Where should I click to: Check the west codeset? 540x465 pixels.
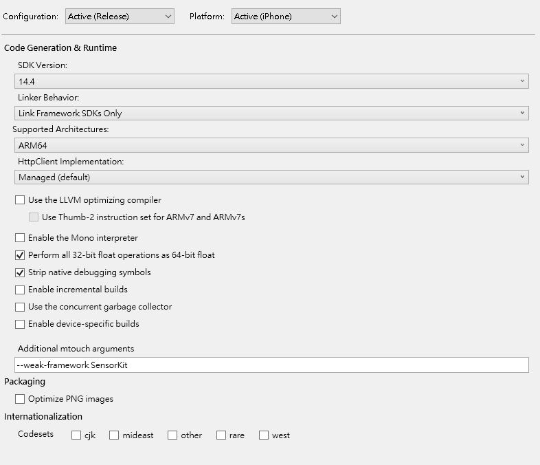264,435
